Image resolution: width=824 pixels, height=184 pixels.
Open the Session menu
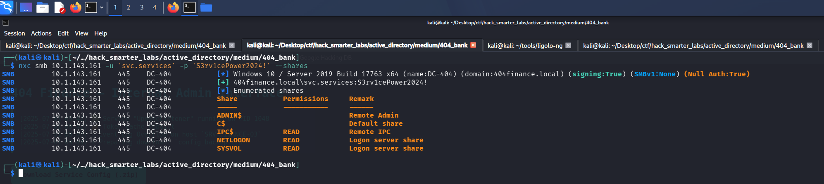click(14, 33)
